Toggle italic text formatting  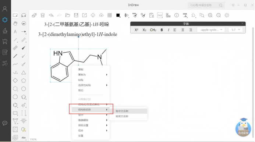(x=169, y=30)
